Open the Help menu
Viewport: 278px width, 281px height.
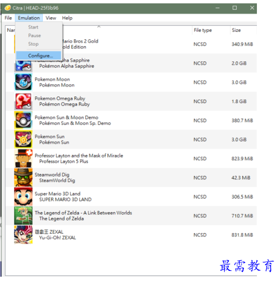67,18
